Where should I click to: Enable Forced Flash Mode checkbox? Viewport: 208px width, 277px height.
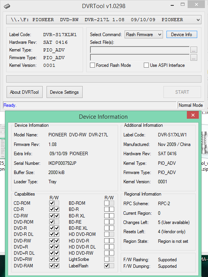tap(92, 65)
